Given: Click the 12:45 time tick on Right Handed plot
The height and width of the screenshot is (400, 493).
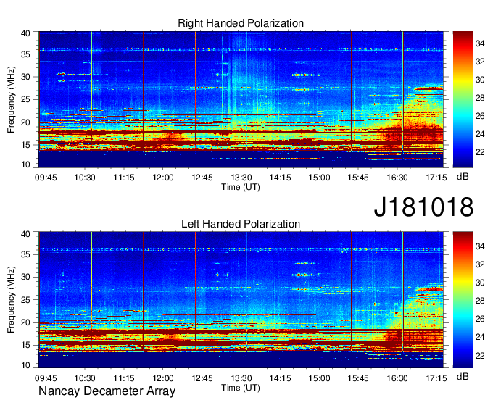Looking at the screenshot, I should (202, 178).
